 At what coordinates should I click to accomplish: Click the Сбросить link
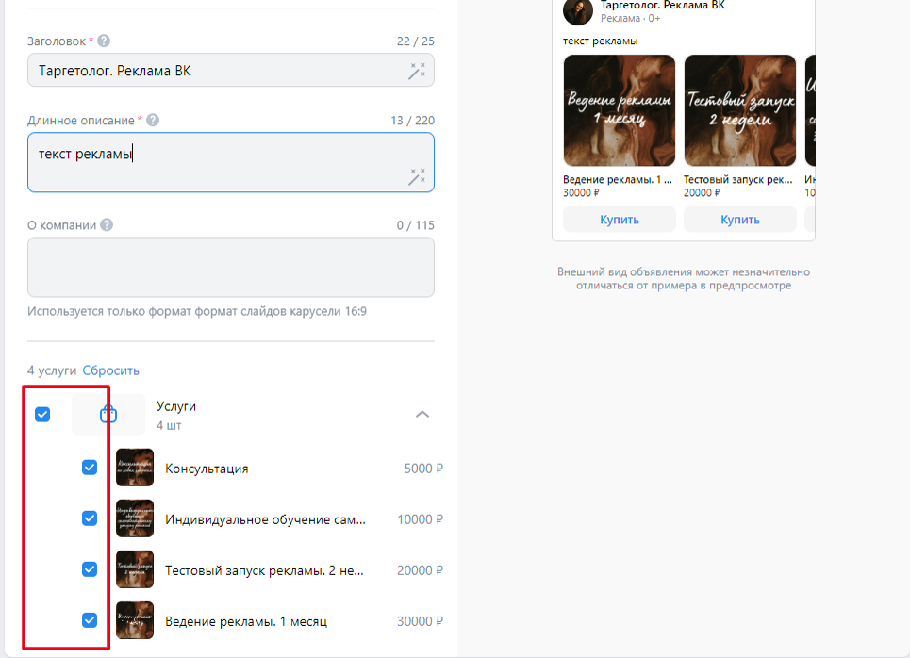pos(111,370)
